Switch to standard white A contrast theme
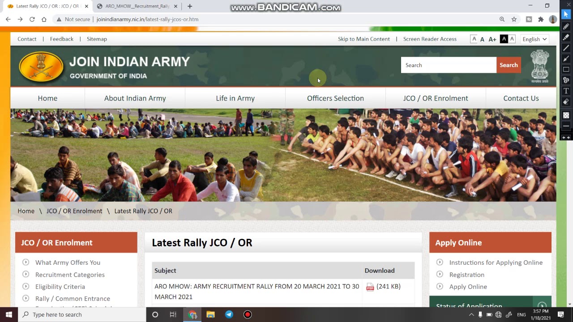 coord(512,39)
